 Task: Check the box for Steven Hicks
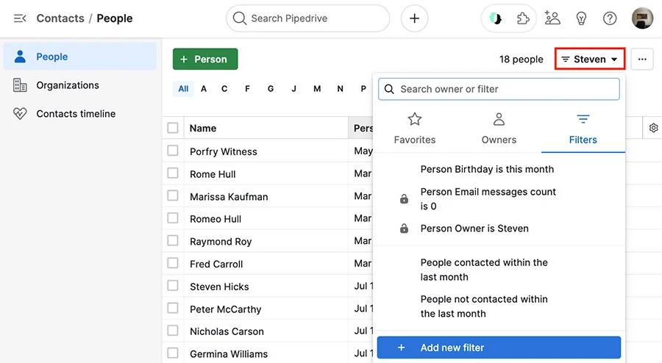point(173,285)
